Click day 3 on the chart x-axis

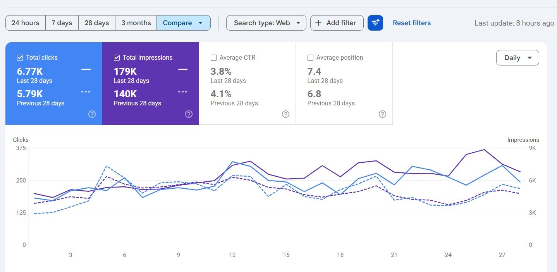[70, 255]
